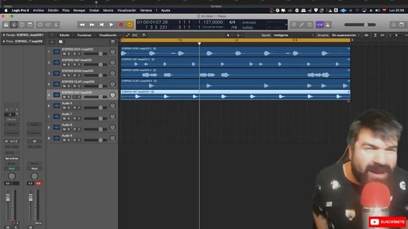Open the Apple menu
Screen dimensions: 408x229
(x=6, y=10)
